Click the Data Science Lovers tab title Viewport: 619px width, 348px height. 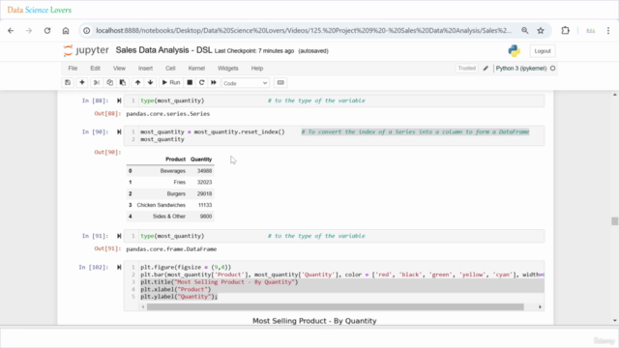(39, 10)
